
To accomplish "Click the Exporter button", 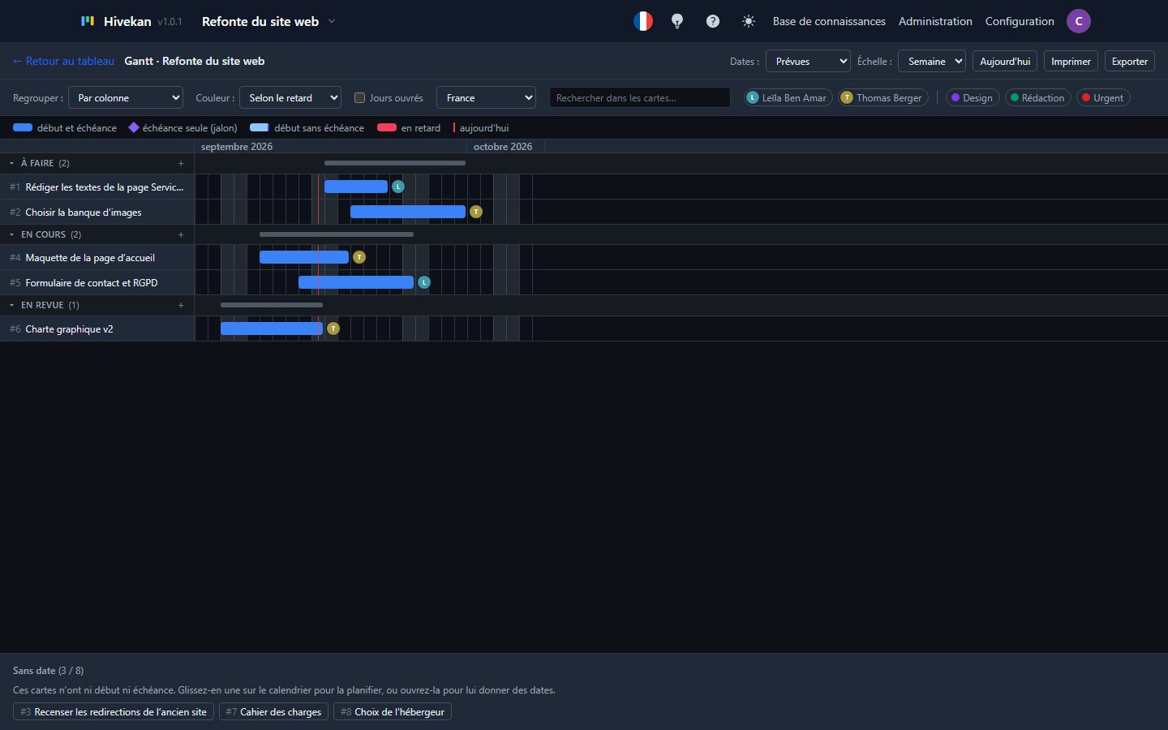I will [x=1130, y=61].
